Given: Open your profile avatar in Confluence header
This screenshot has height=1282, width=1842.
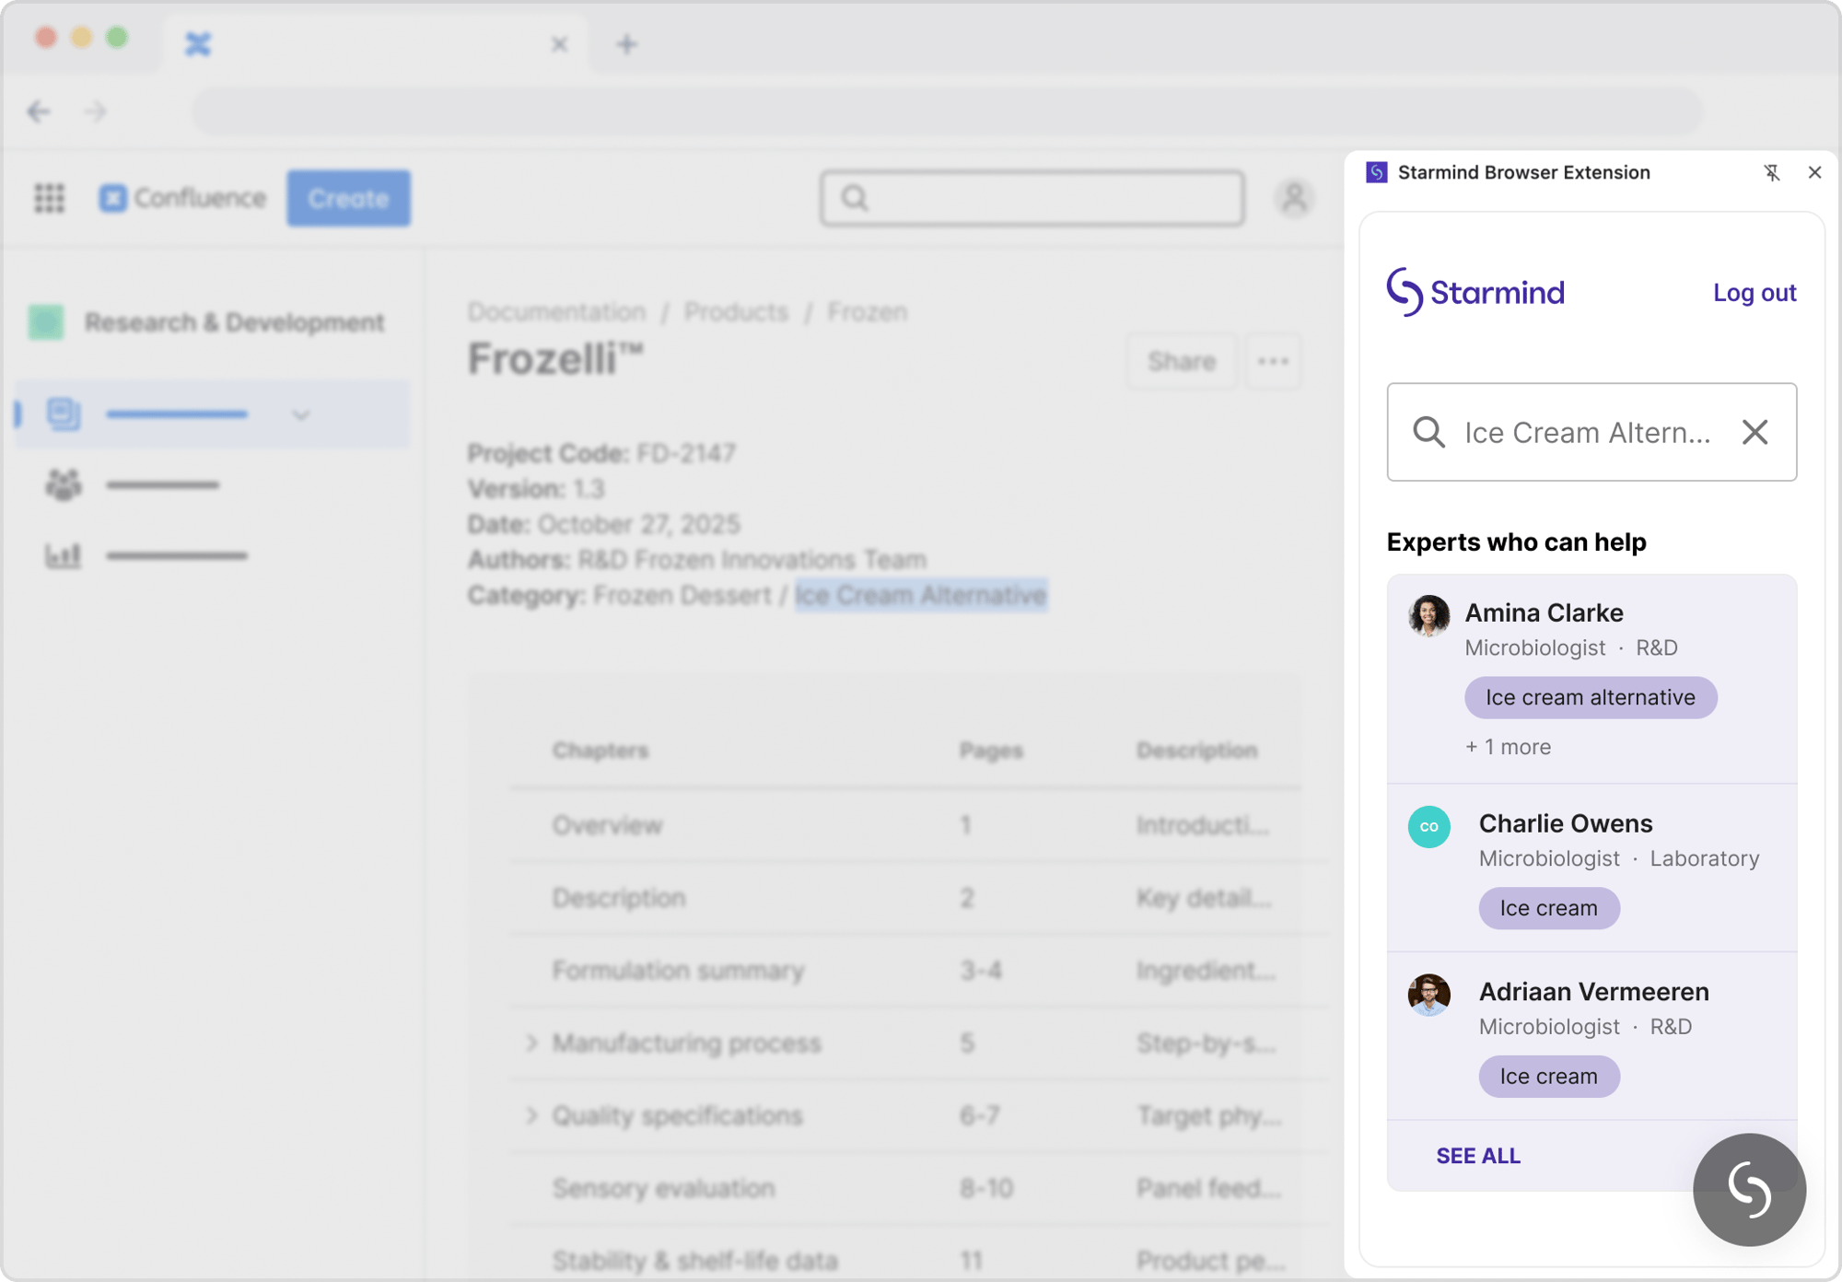Looking at the screenshot, I should [1293, 198].
